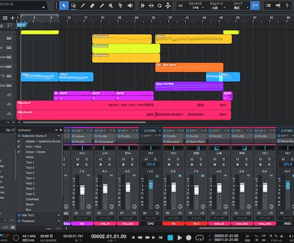Select the Arrow tool in toolbar
Screen dimensions: 294x243
[x=64, y=6]
